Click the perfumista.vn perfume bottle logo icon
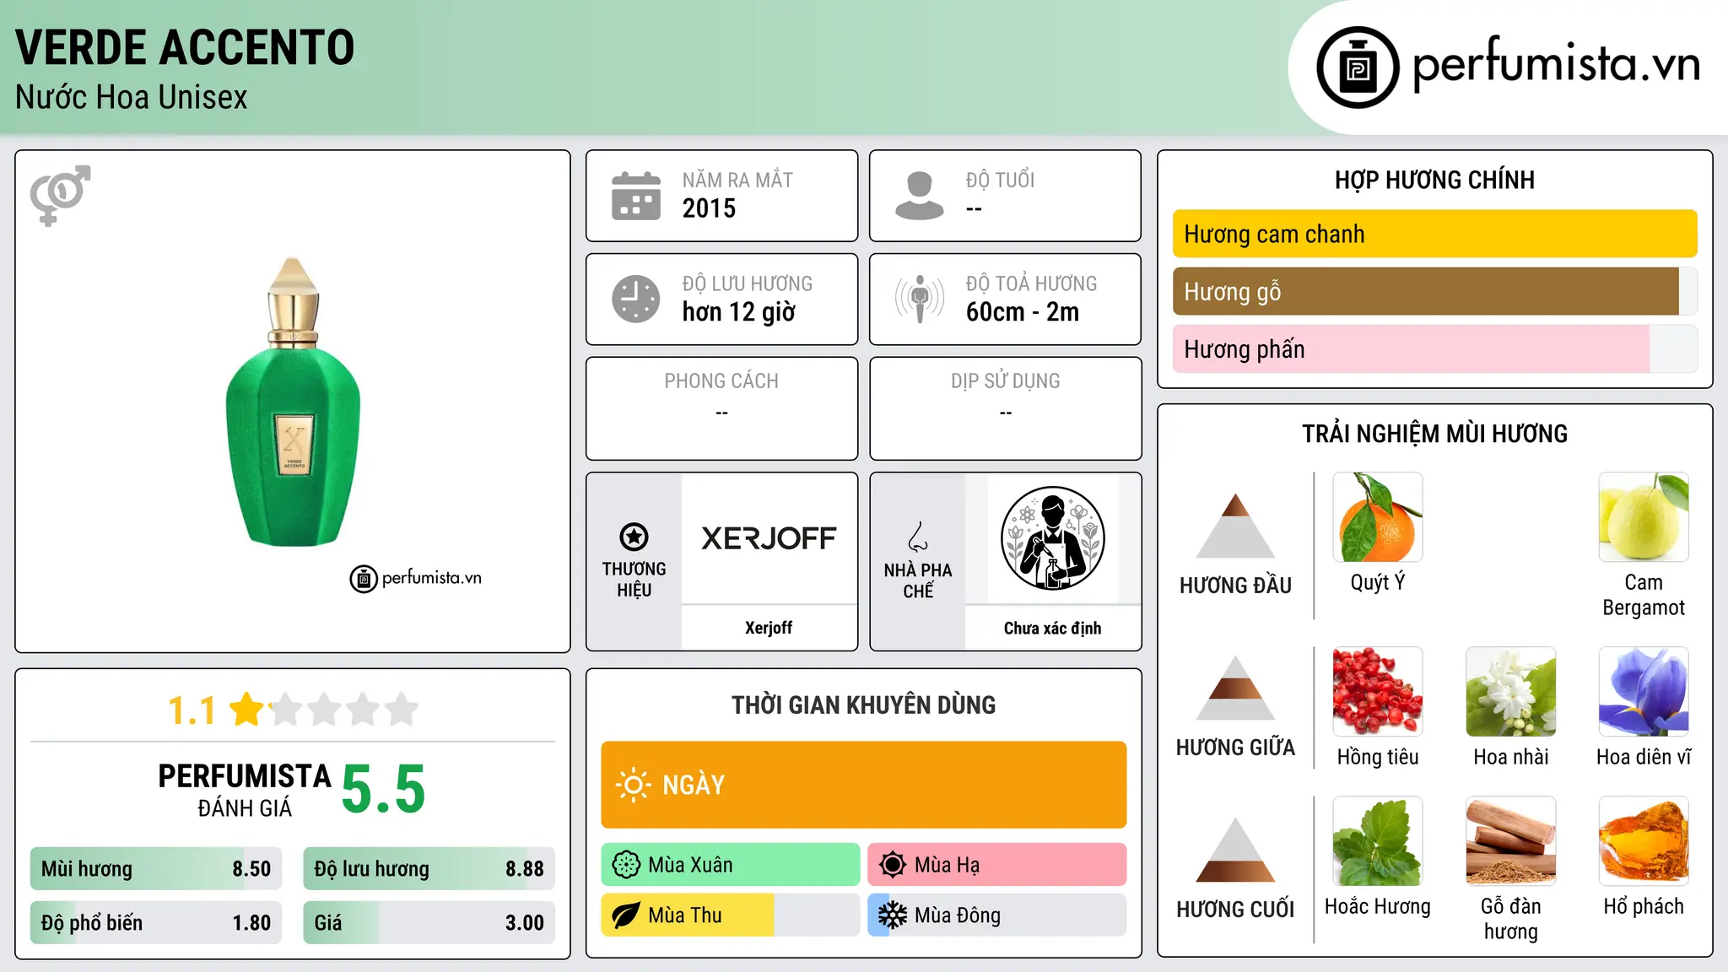The height and width of the screenshot is (972, 1728). 1358,67
